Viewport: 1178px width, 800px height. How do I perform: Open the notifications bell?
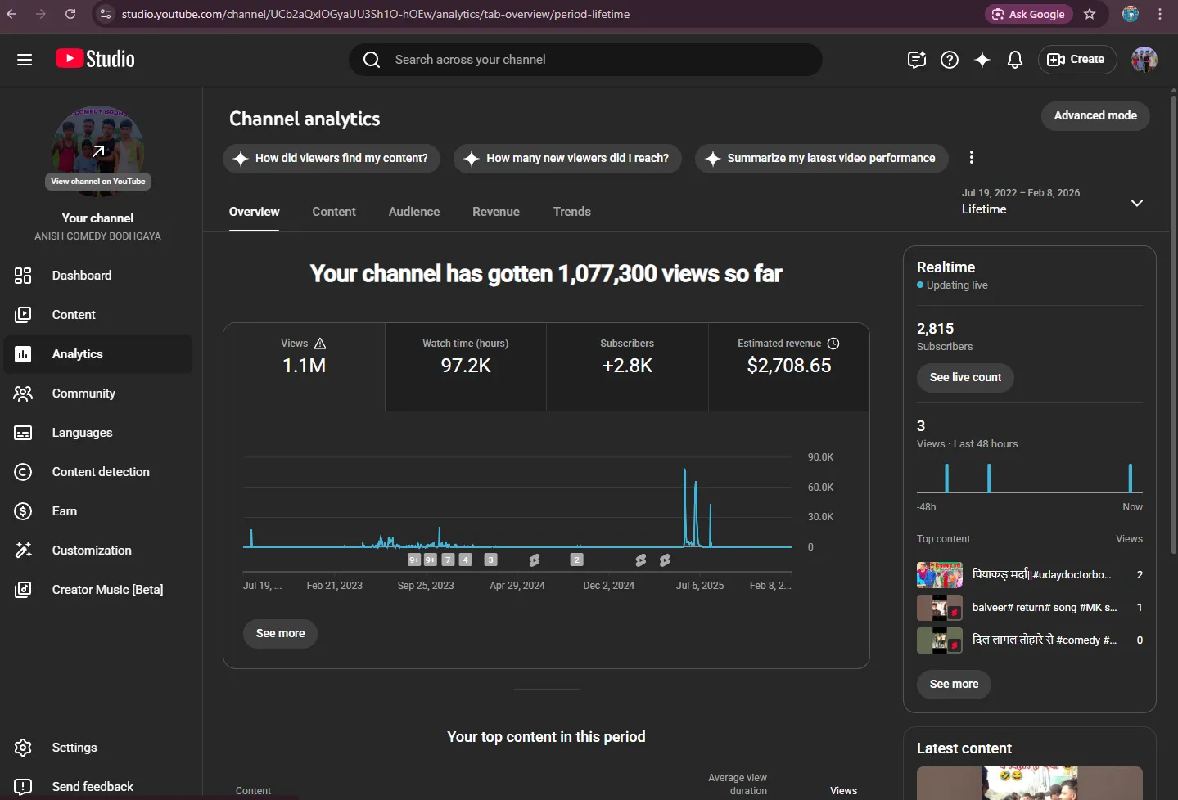pos(1015,60)
